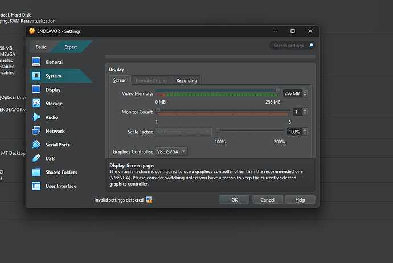
Task: Click the System chip icon in sidebar
Action: 36,76
